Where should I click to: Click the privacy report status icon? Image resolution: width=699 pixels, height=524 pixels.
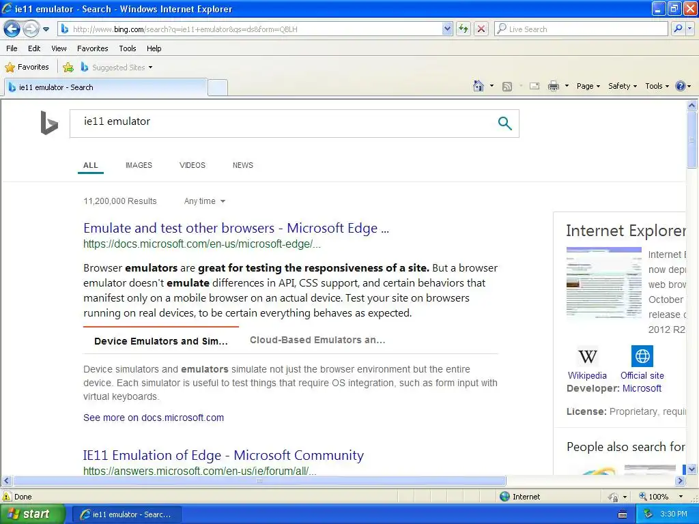coord(614,497)
